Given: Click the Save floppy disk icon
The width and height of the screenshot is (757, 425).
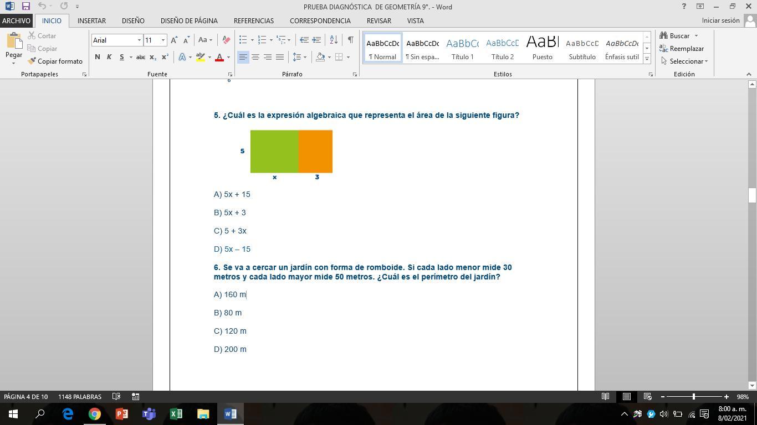Looking at the screenshot, I should (25, 6).
